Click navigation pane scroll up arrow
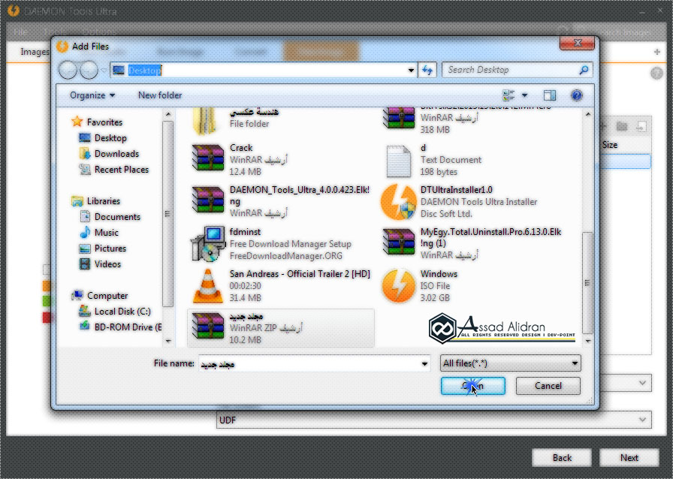Image resolution: width=673 pixels, height=479 pixels. tap(167, 114)
